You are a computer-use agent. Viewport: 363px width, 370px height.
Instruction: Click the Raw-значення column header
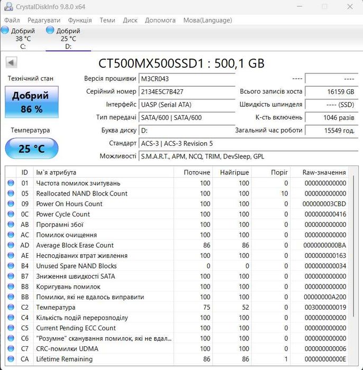point(319,172)
